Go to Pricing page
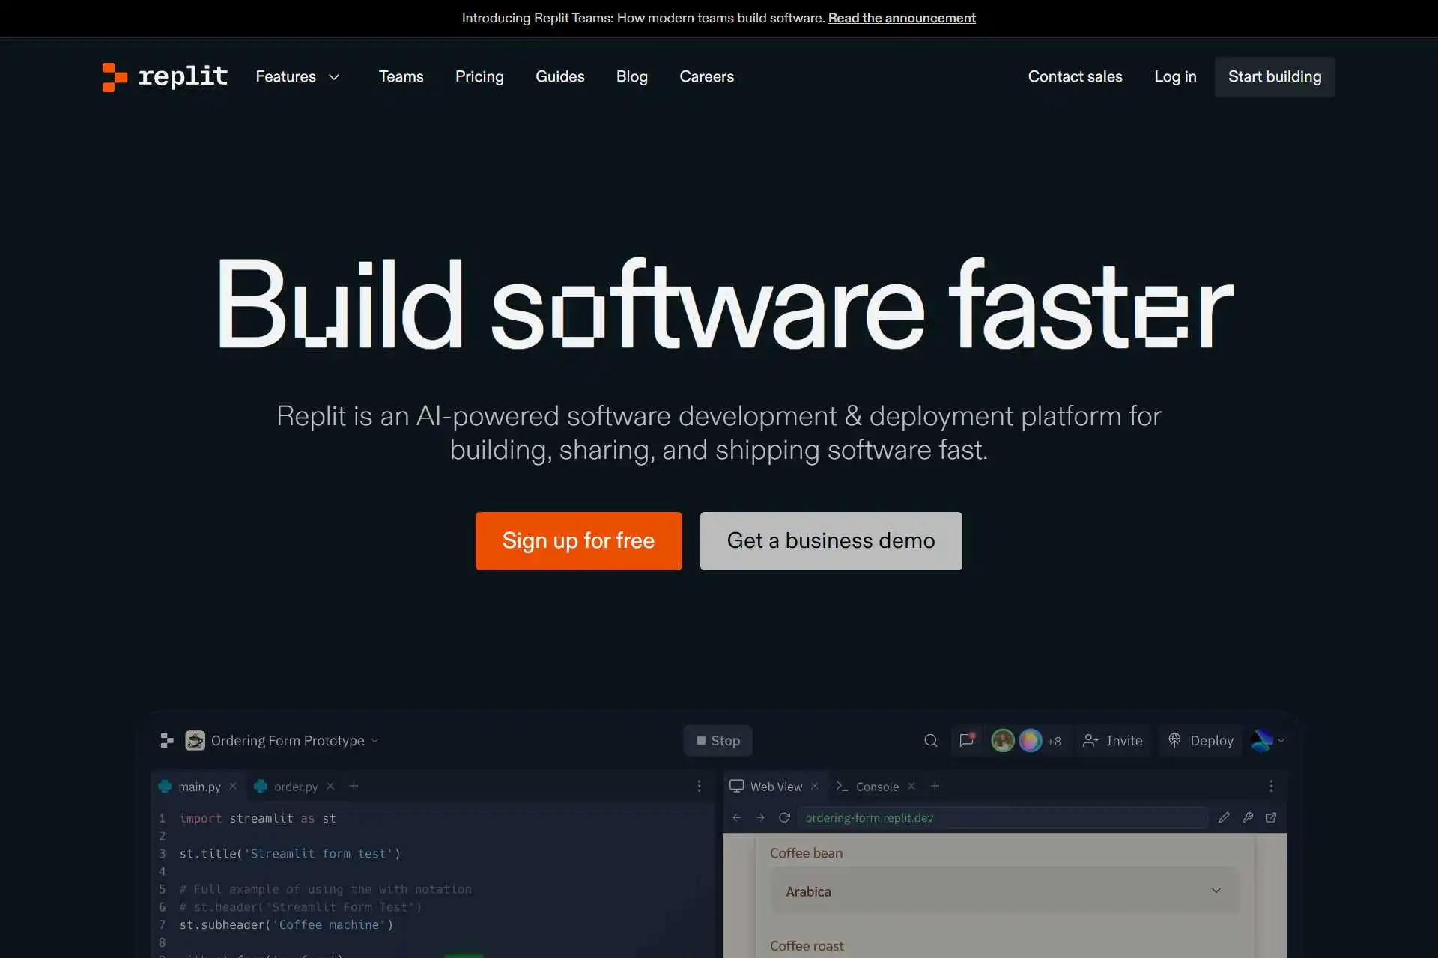Screen dimensions: 1438x958 coord(479,76)
